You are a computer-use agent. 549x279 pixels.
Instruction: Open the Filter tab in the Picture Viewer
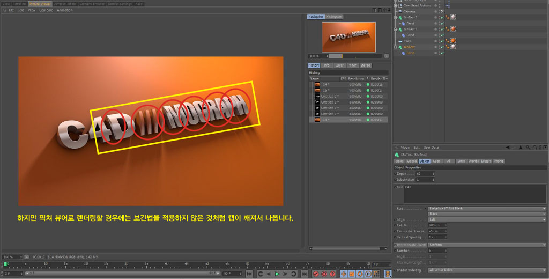pos(352,65)
